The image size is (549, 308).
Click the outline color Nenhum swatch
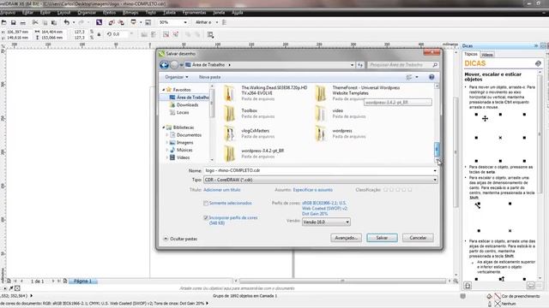point(498,304)
